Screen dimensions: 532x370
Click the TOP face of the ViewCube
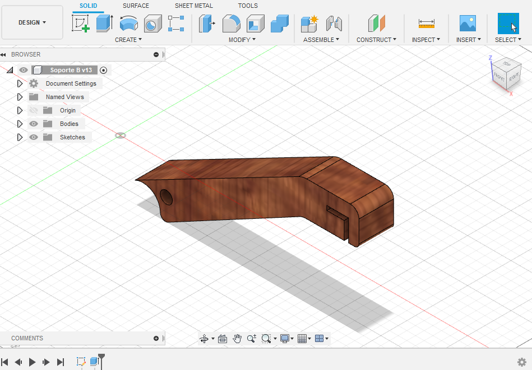507,64
